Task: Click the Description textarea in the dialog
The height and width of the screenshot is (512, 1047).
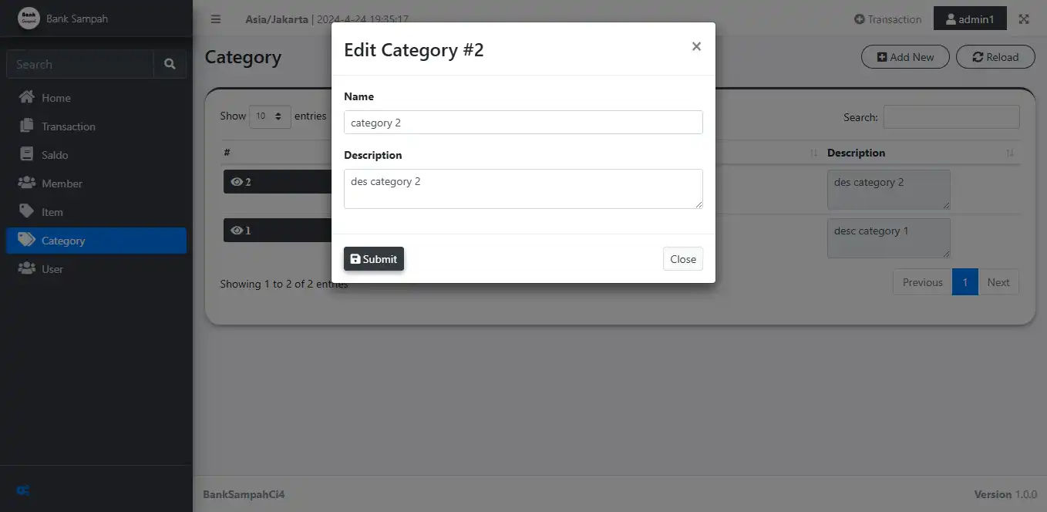Action: click(x=523, y=189)
